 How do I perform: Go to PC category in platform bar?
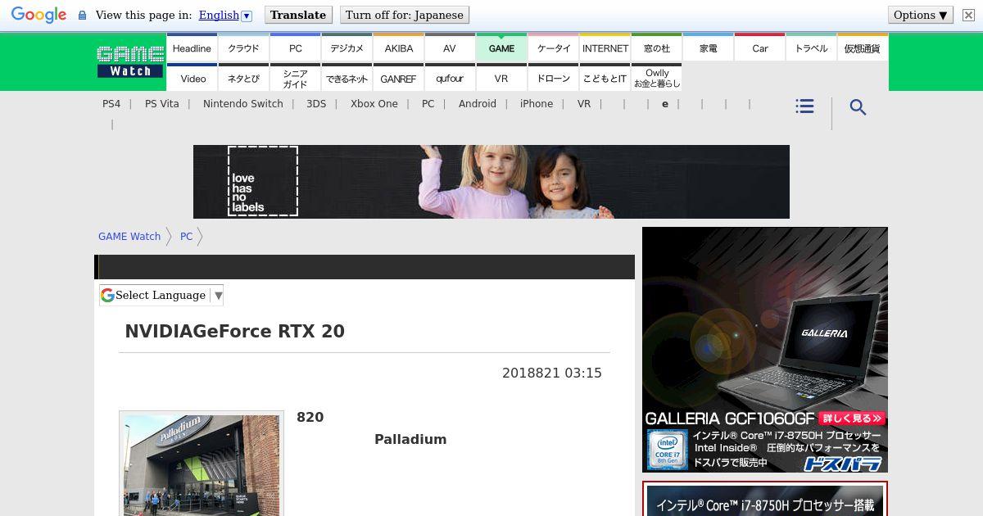click(x=428, y=104)
